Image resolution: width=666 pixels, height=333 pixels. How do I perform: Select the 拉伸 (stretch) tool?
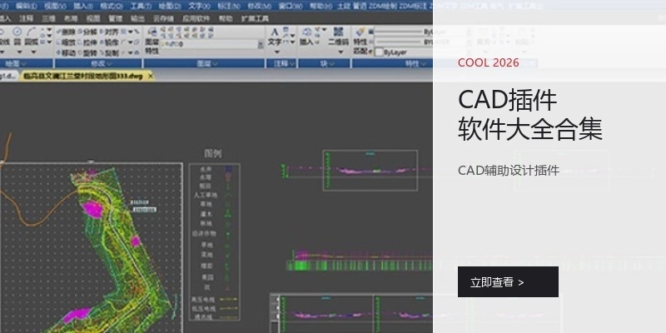coord(87,42)
